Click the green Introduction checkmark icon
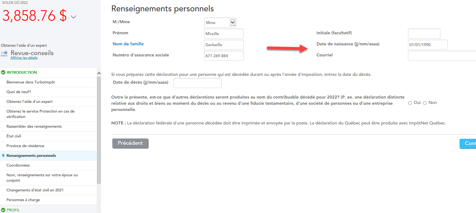This screenshot has width=476, height=213. coord(3,72)
